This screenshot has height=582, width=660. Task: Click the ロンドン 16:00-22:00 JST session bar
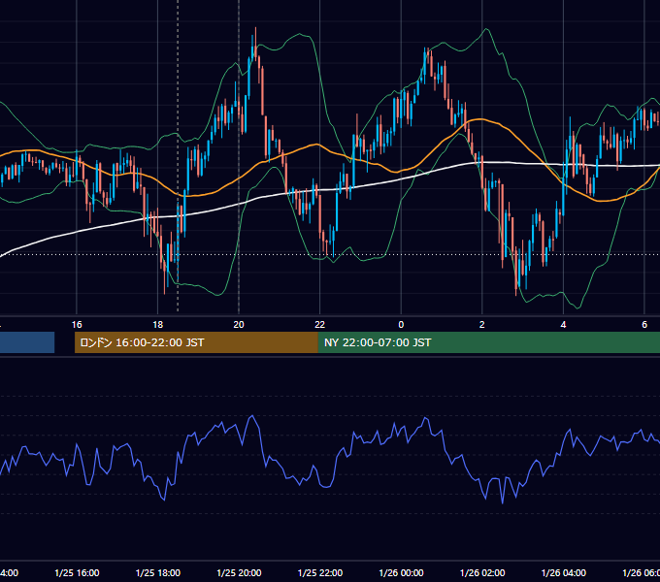196,342
